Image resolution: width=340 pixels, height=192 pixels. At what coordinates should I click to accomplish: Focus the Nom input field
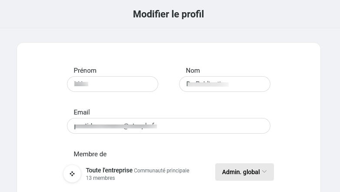point(225,84)
